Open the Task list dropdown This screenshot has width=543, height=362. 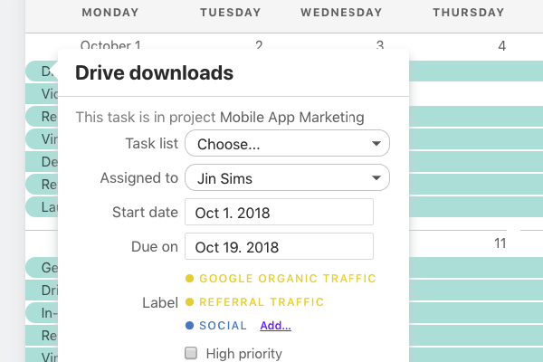pyautogui.click(x=287, y=143)
